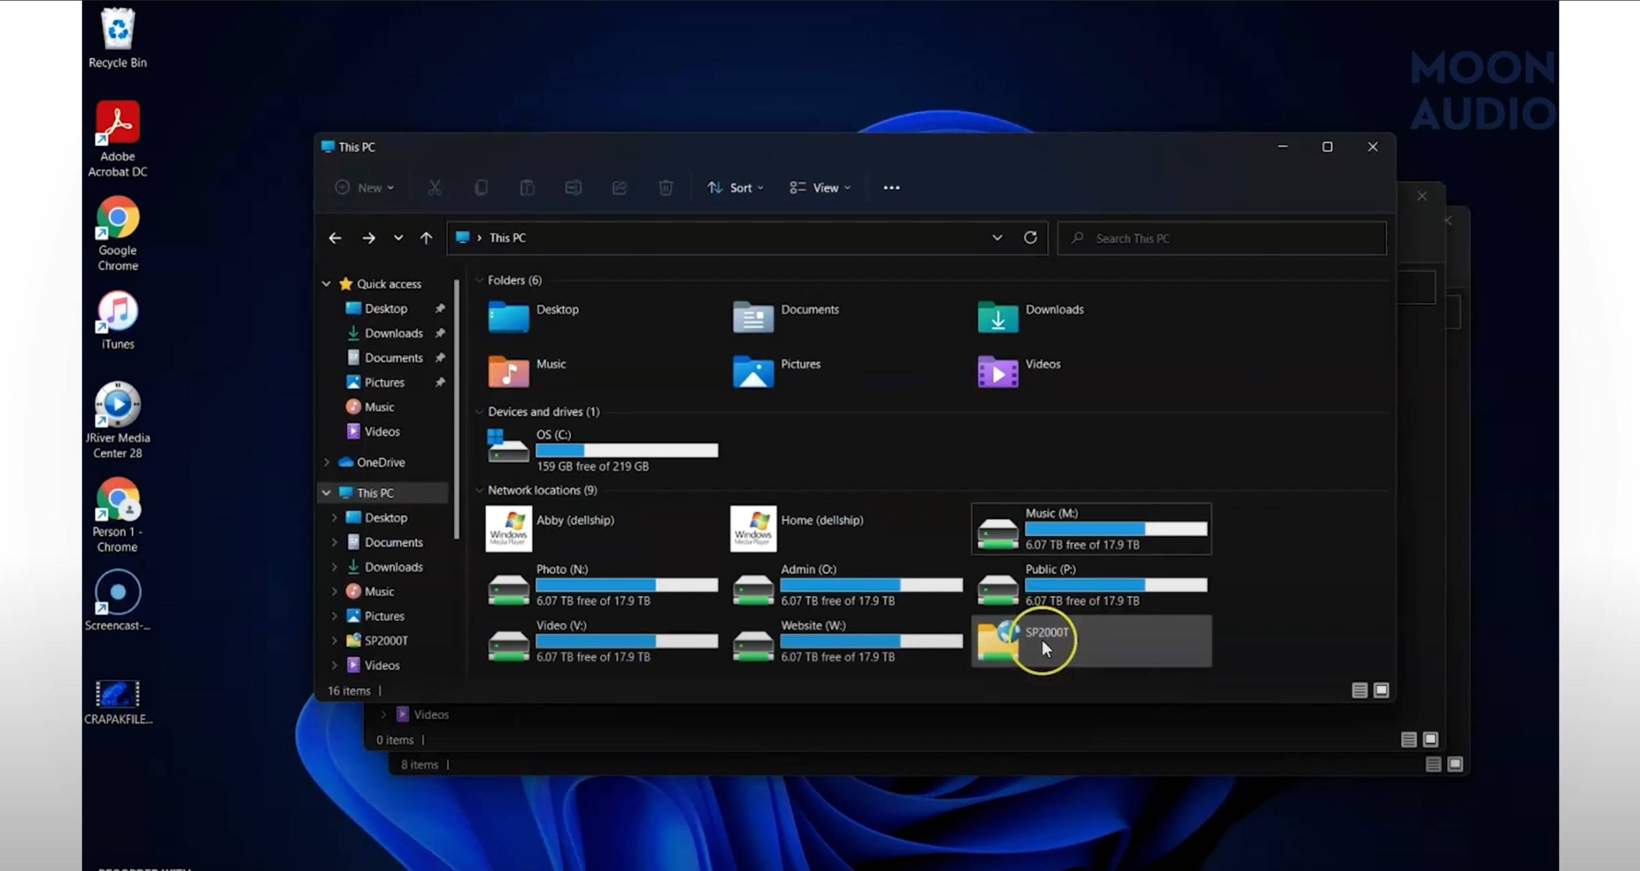
Task: Switch to details view icon in status bar
Action: (1359, 690)
